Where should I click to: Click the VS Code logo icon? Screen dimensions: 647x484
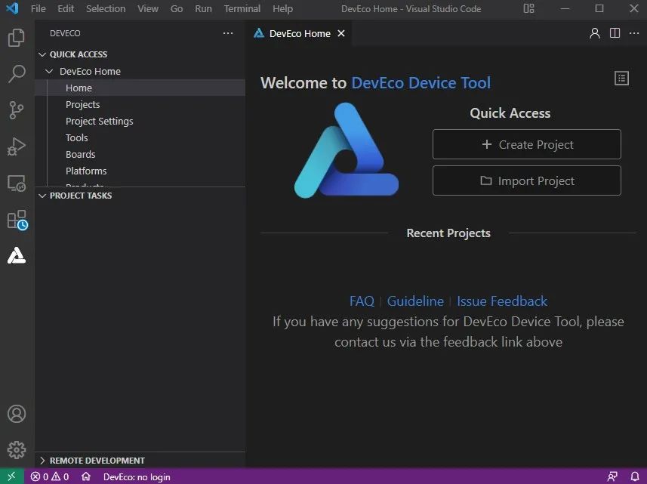coord(12,8)
